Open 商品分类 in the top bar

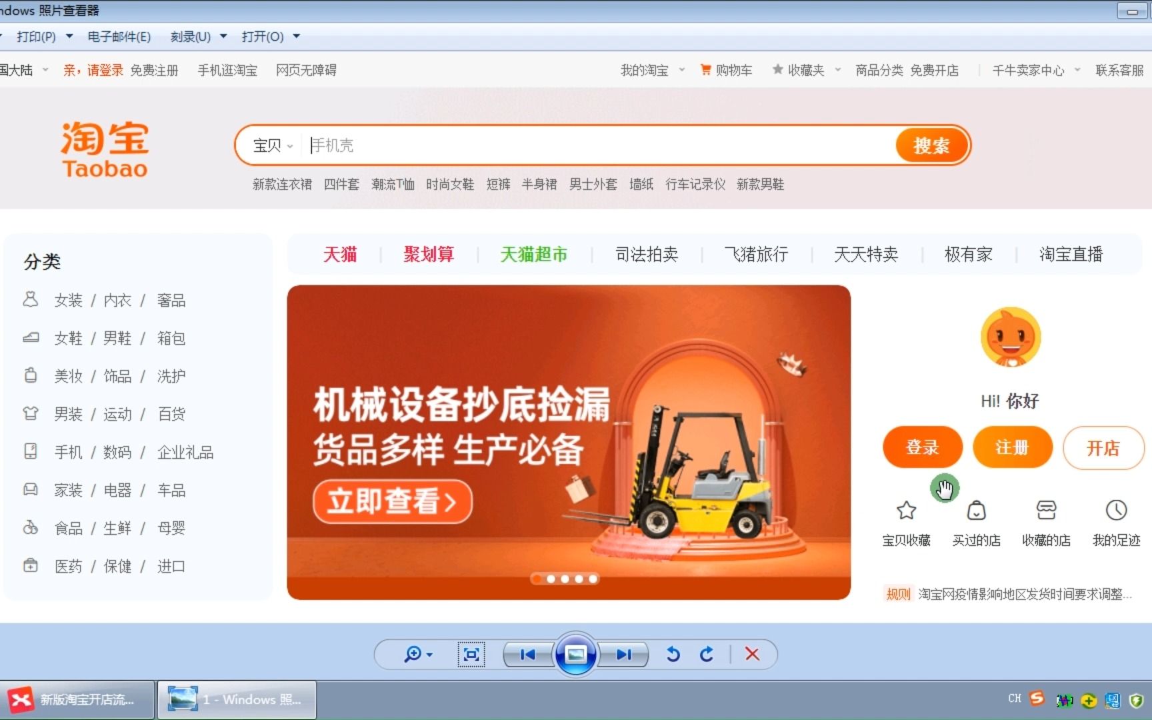coord(879,70)
